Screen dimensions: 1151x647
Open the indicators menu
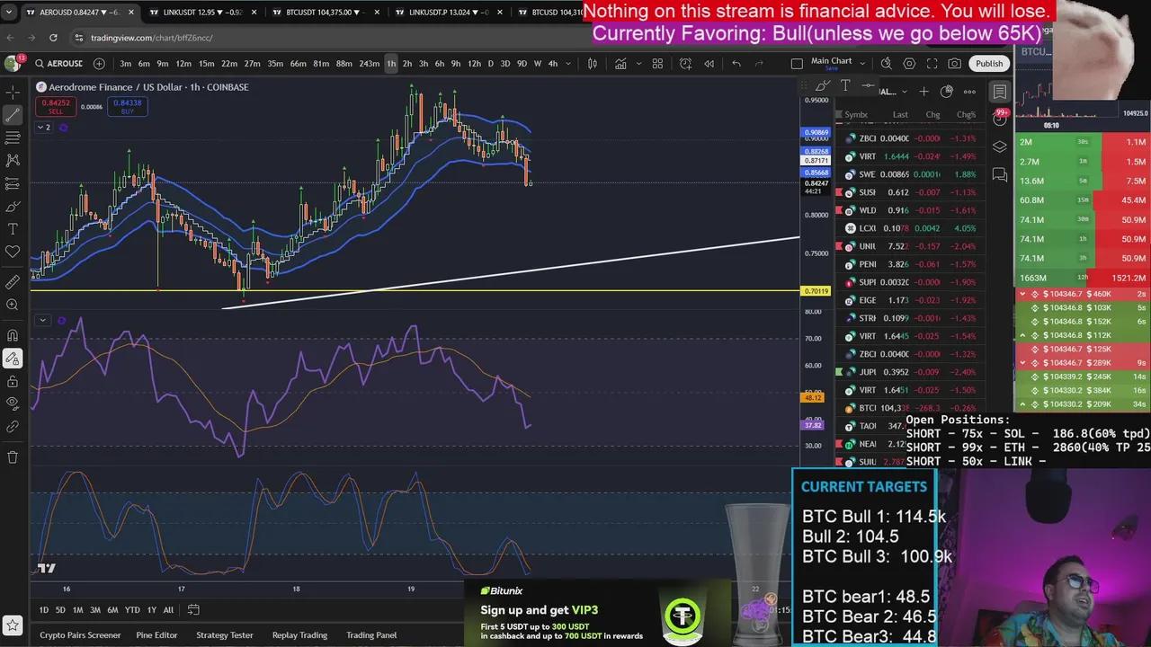point(620,63)
